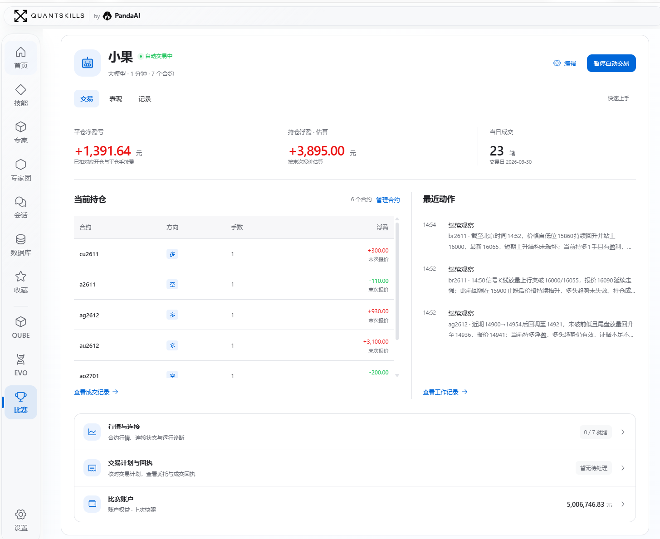This screenshot has height=539, width=660.
Task: Click the QuantSkills logo icon
Action: (x=20, y=16)
